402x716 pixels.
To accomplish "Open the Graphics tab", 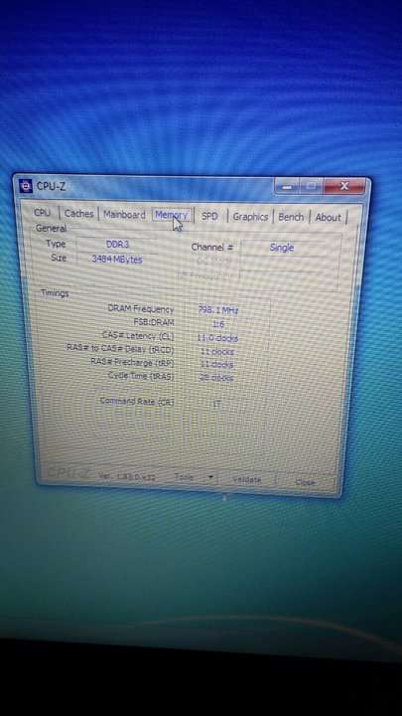I will tap(250, 217).
